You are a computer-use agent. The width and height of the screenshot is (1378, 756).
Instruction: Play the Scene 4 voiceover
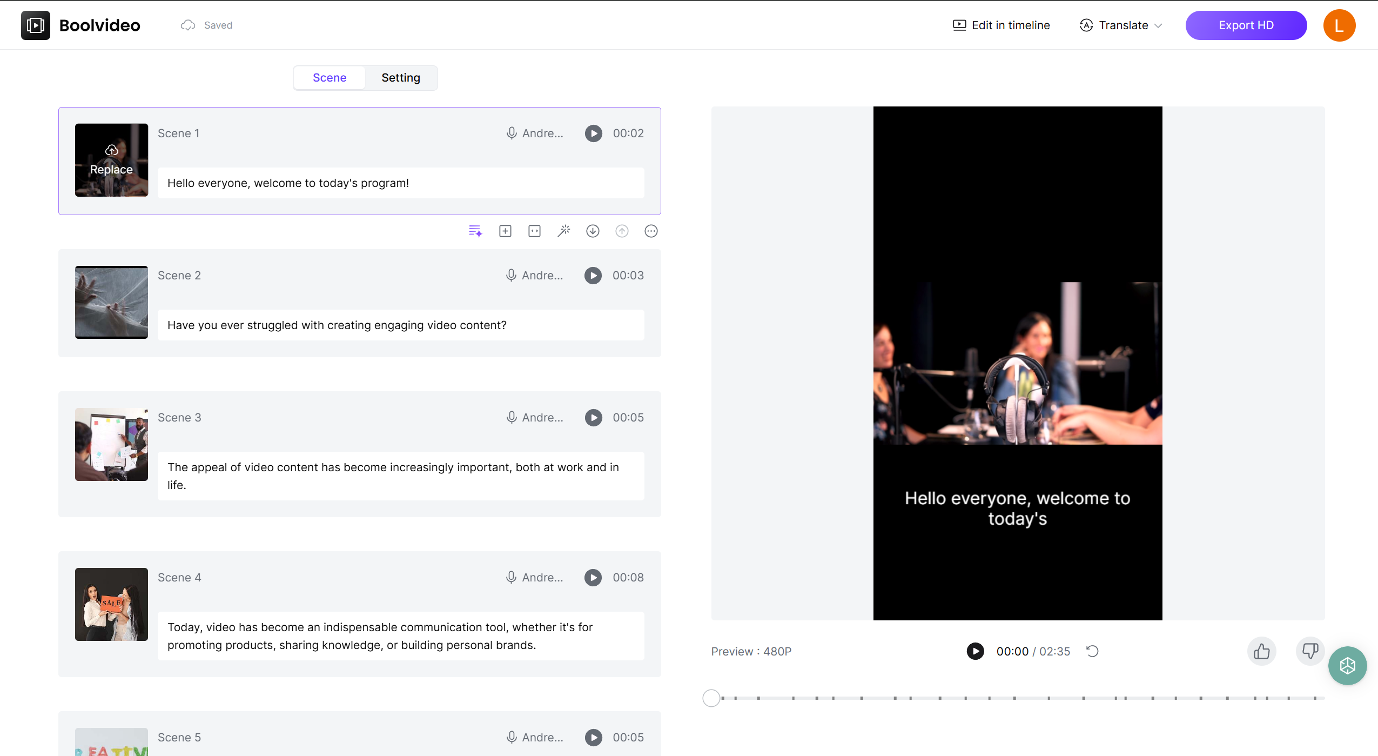click(x=593, y=578)
